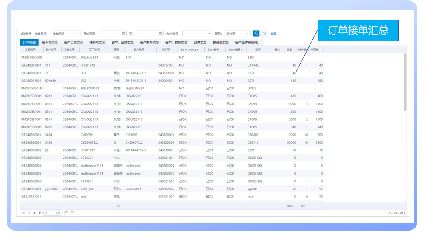Open the list menu icon beside refresh
This screenshot has width=424, height=239.
click(x=72, y=213)
